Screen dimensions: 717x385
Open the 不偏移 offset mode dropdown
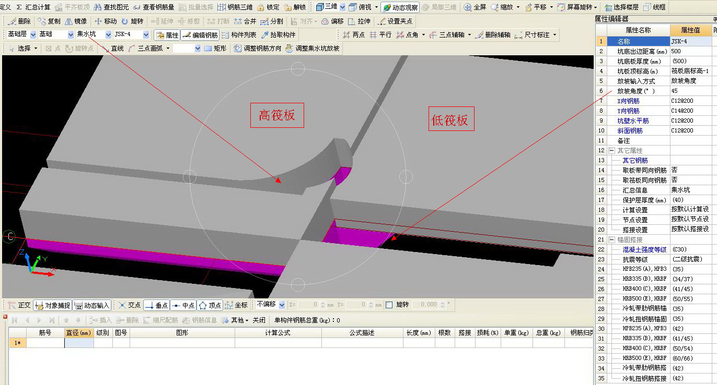tap(282, 305)
